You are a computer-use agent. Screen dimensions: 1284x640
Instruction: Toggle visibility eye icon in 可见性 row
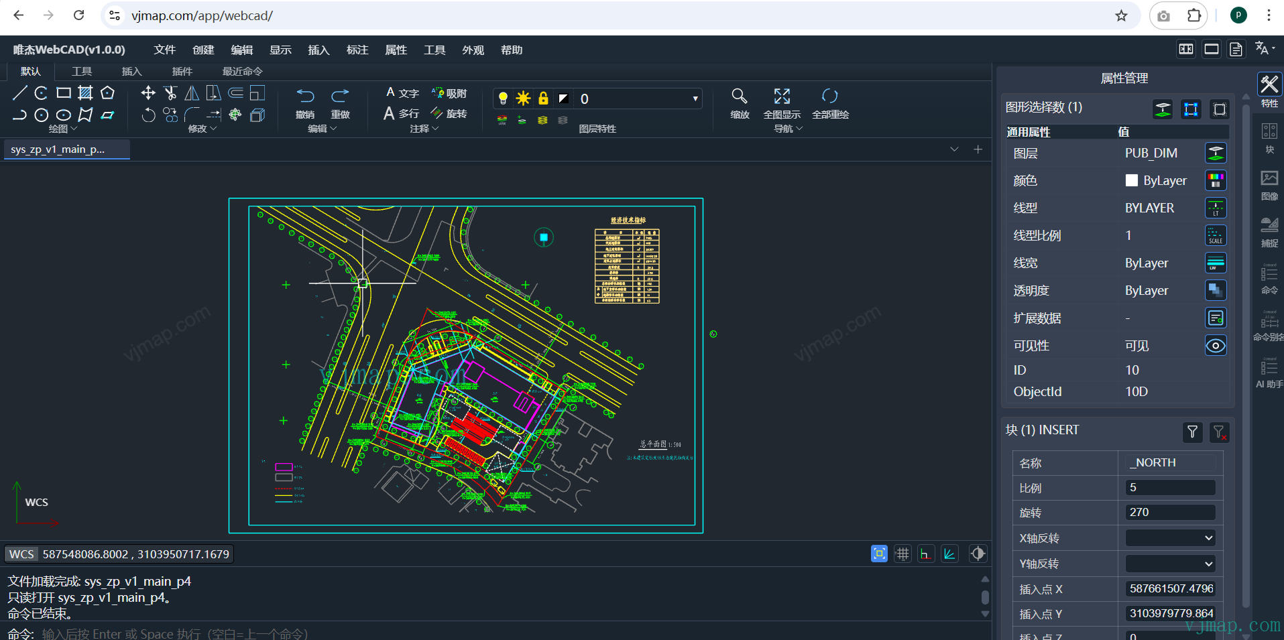[1216, 346]
